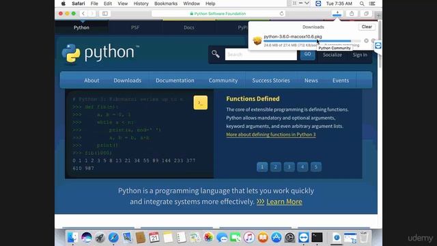Switch to the PSF site tab
437x246 pixels.
tap(135, 27)
